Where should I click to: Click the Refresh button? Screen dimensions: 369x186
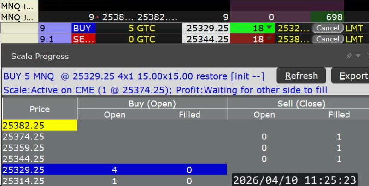[301, 76]
